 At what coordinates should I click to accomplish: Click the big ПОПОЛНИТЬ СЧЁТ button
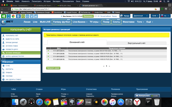point(21,30)
